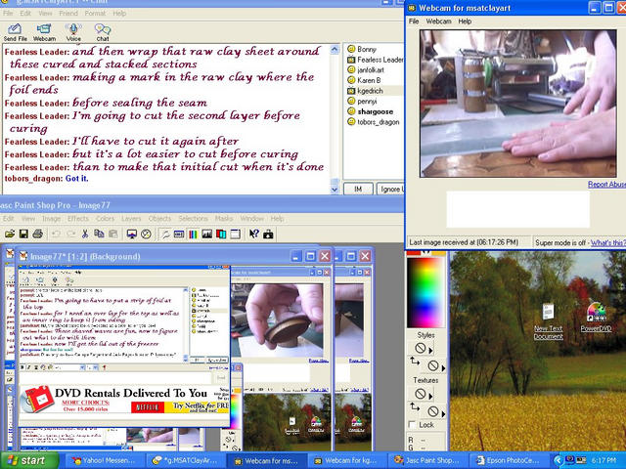Open Webcam menu in webcam window
Screen dimensions: 626x469
pyautogui.click(x=438, y=21)
